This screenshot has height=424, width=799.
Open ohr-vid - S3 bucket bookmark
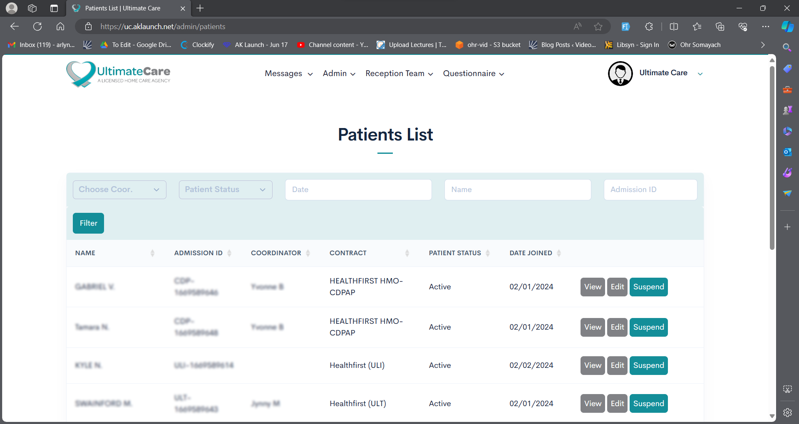(488, 45)
